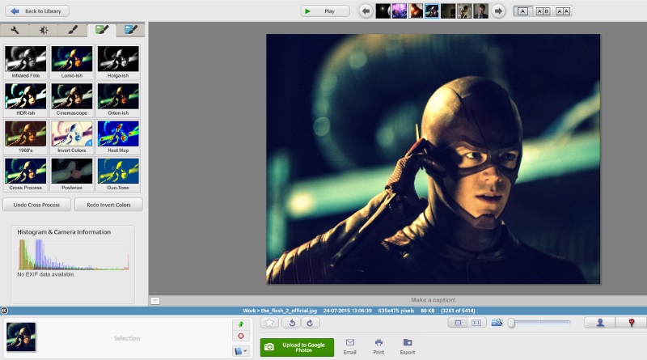Apply the 1960's effect
The width and height of the screenshot is (647, 360).
(26, 137)
